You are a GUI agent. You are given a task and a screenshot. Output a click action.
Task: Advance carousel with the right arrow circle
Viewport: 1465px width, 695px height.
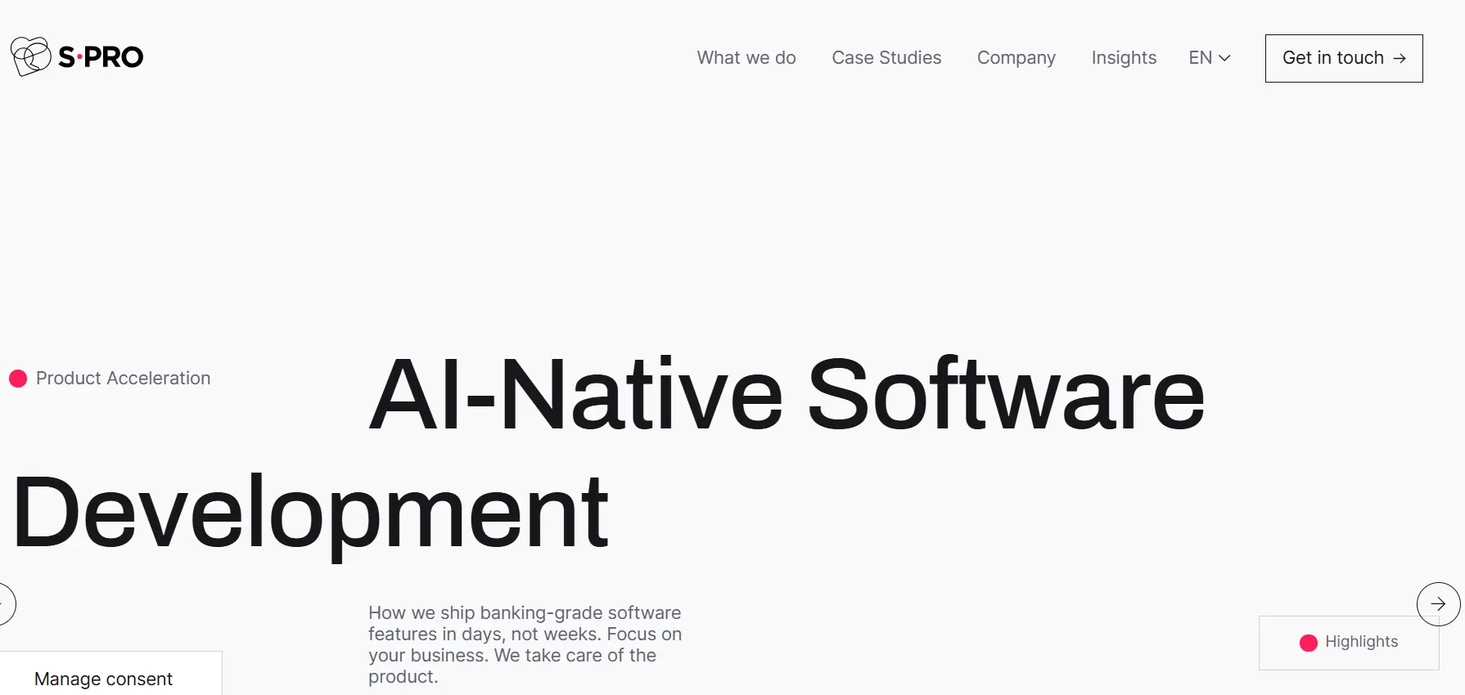[1438, 604]
